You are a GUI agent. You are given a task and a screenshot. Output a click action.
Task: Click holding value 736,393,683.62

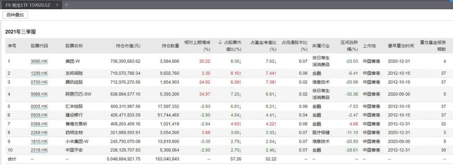(x=125, y=61)
